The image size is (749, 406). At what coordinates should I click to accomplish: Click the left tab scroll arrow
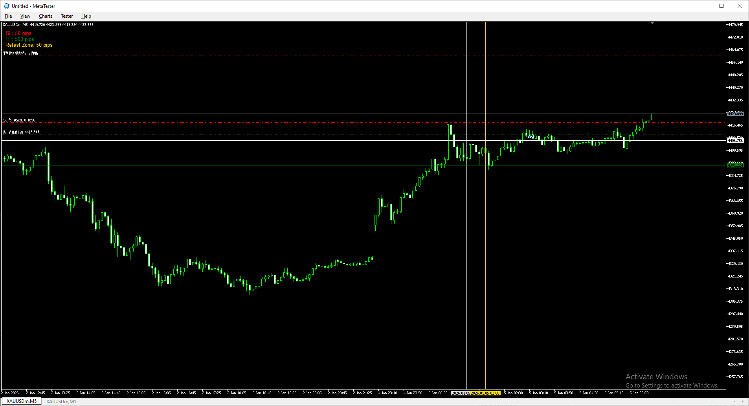coord(735,401)
